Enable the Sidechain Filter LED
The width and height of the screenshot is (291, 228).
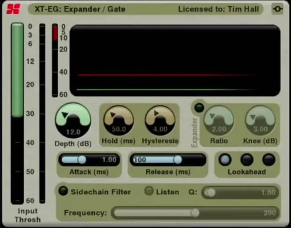point(63,191)
